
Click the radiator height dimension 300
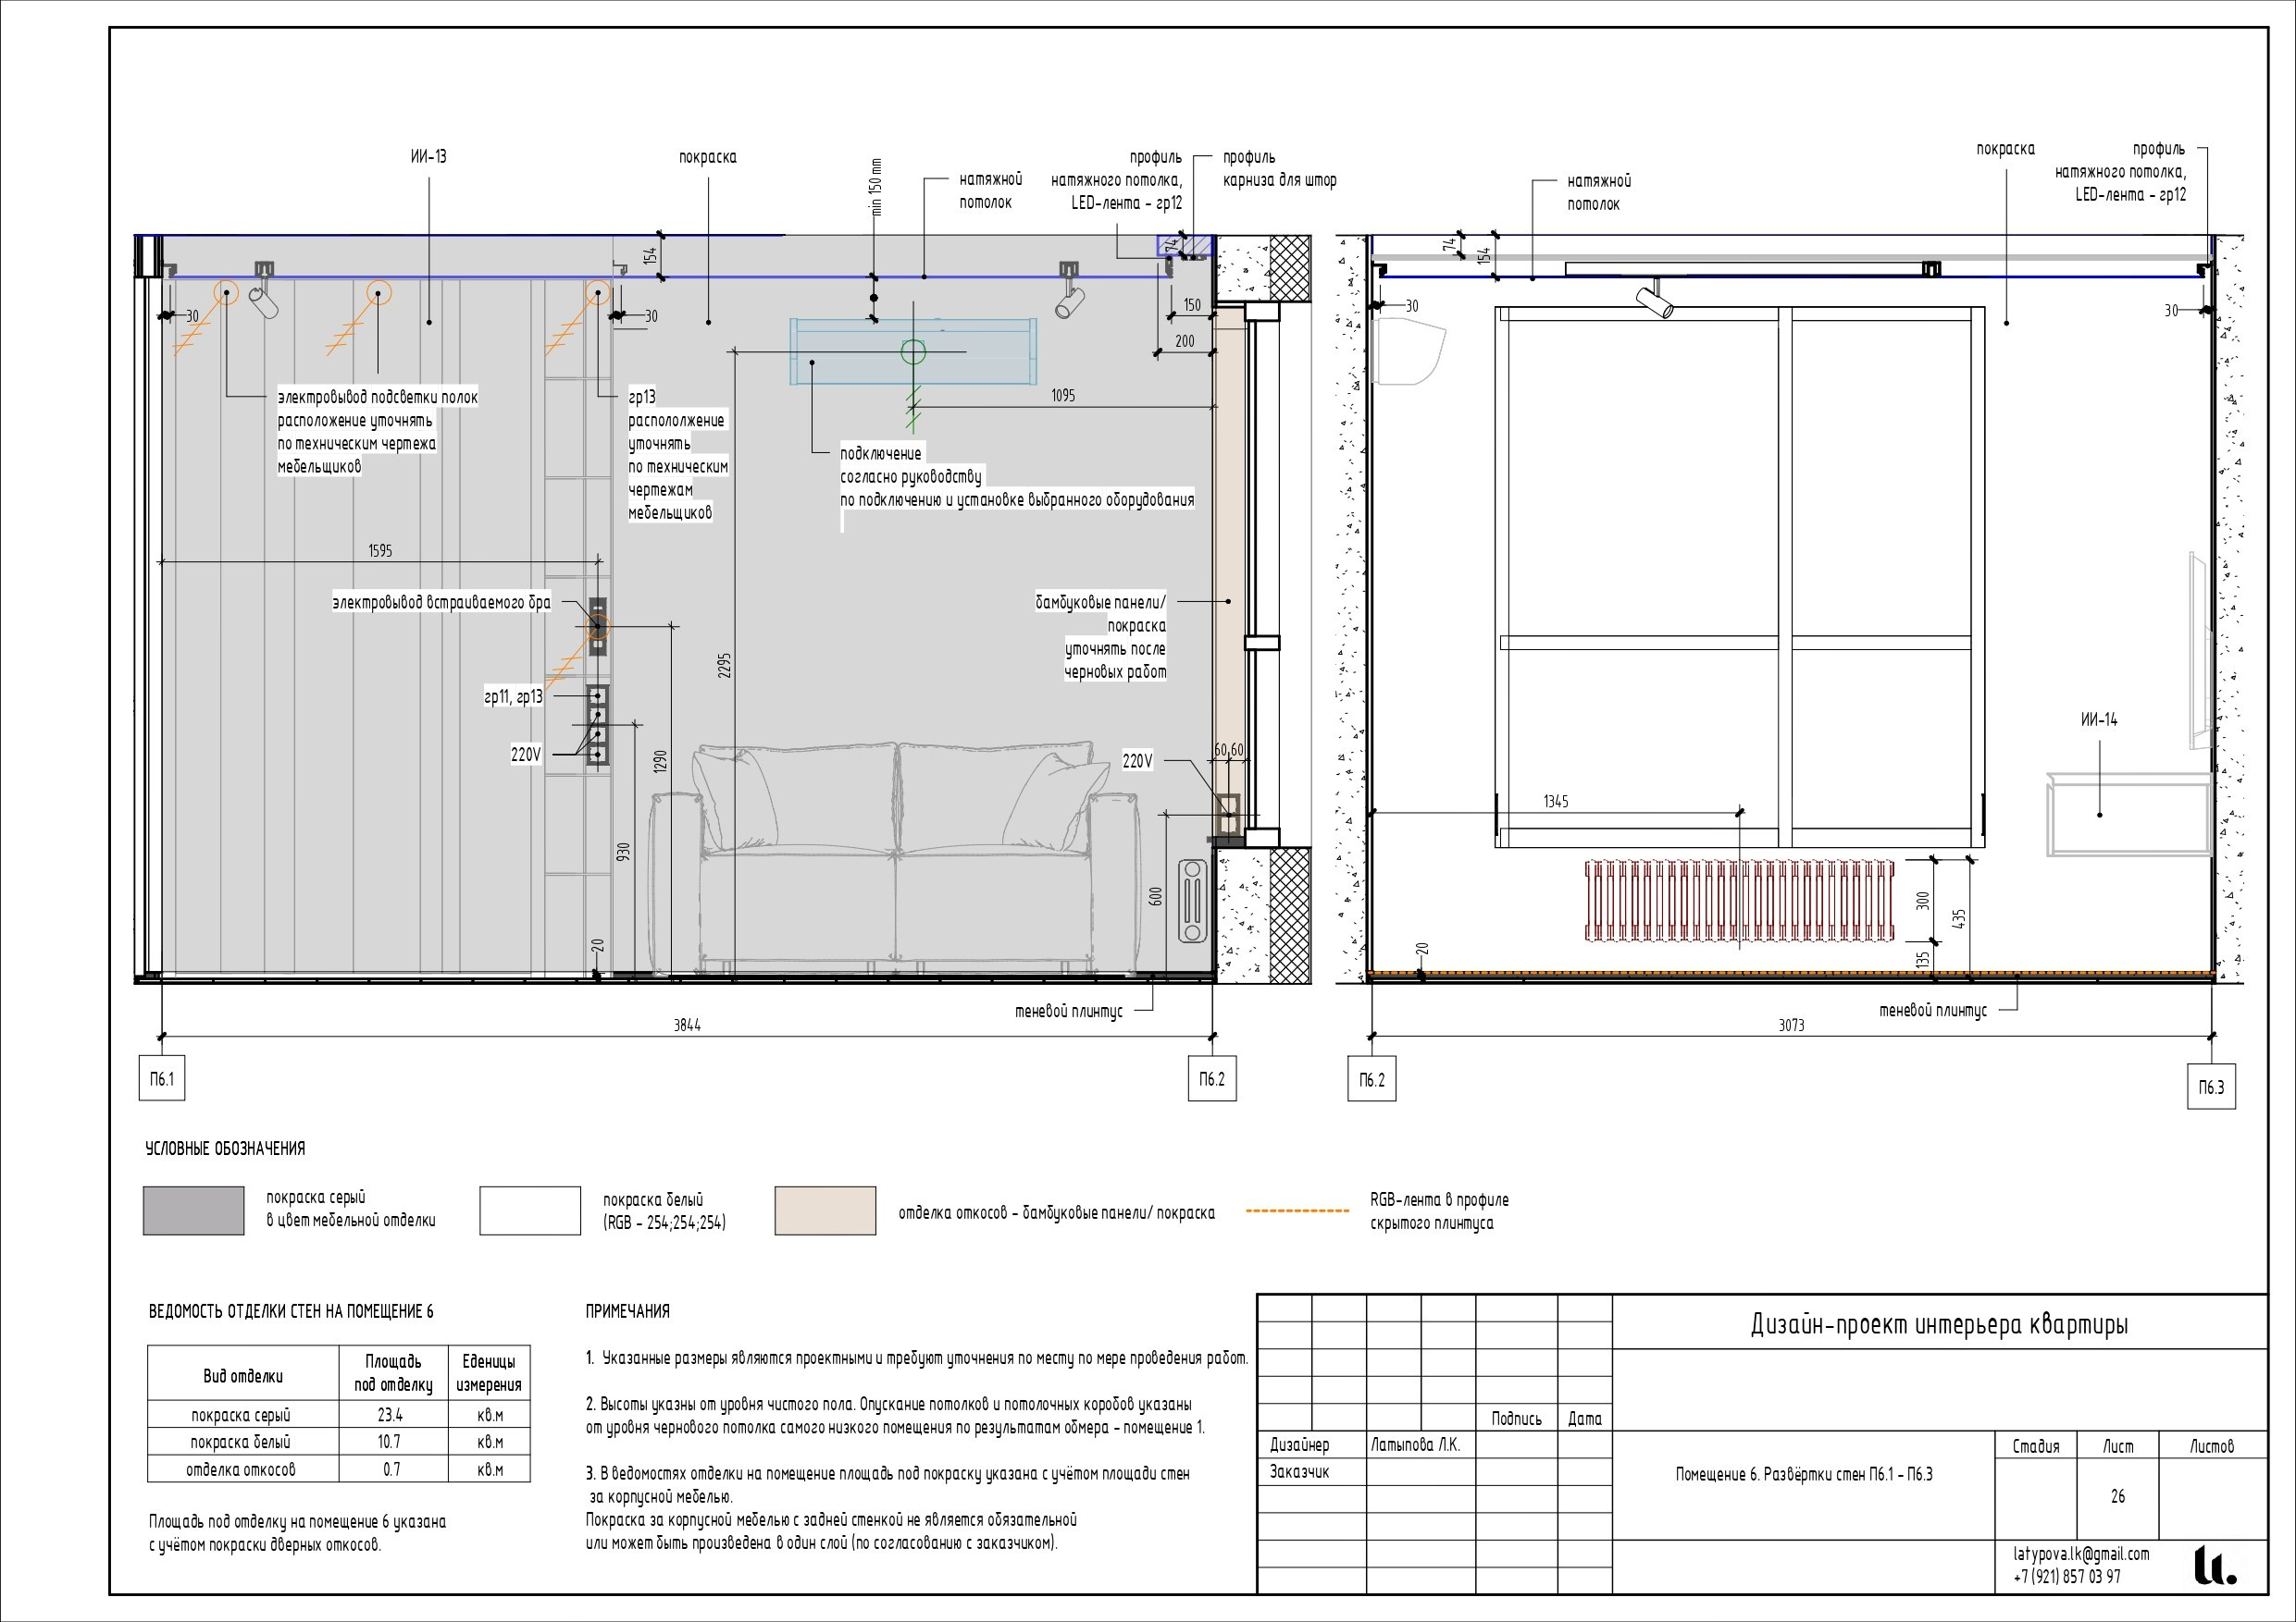tap(1922, 901)
